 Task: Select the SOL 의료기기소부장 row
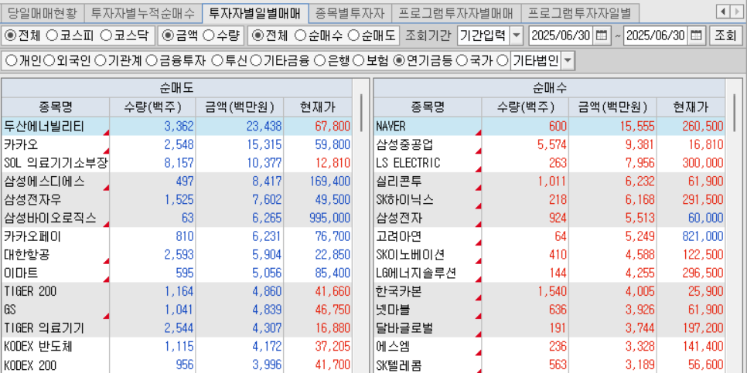coord(177,163)
